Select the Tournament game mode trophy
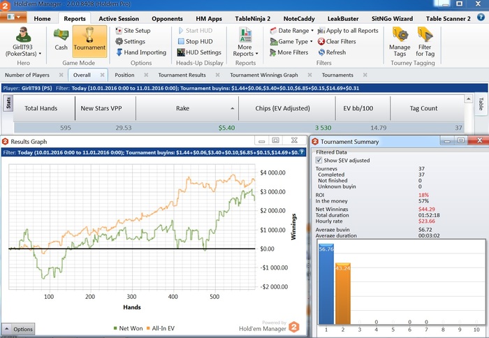This screenshot has width=489, height=338. [89, 41]
